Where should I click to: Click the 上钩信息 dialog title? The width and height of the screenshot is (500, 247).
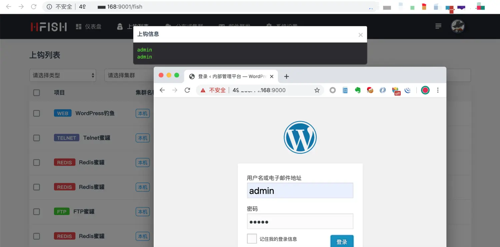(148, 34)
